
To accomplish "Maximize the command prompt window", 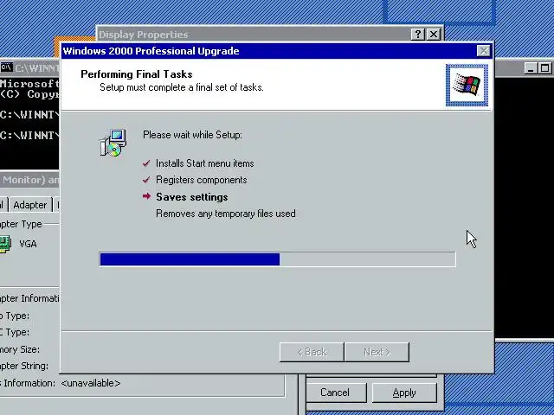I will coord(544,67).
